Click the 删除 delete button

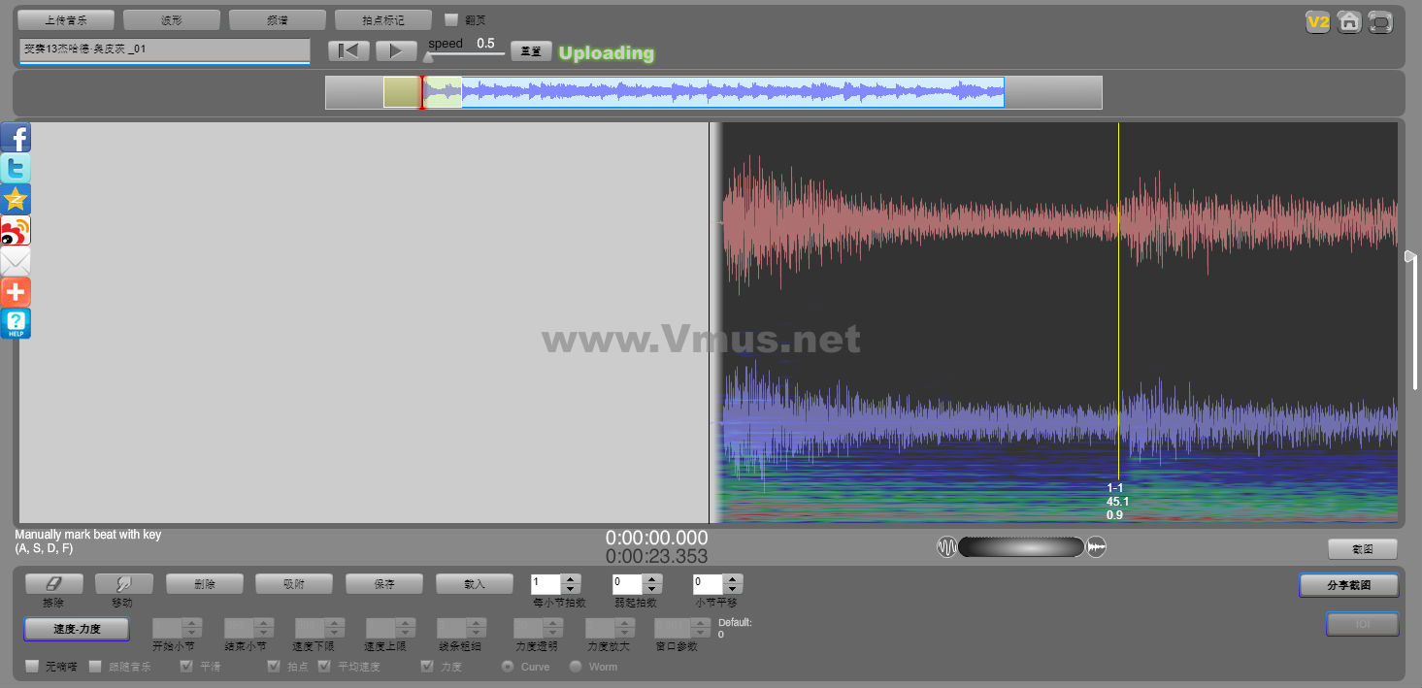pos(204,583)
